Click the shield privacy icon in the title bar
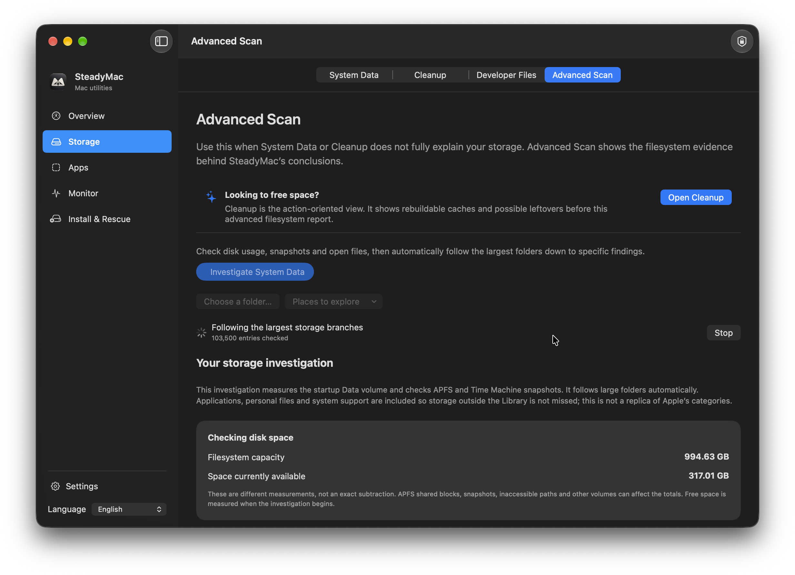This screenshot has height=575, width=795. point(742,41)
